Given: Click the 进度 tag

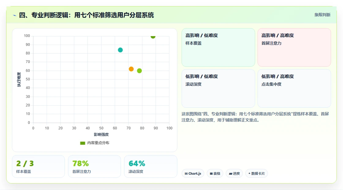Looking at the screenshot, I should [234, 173].
